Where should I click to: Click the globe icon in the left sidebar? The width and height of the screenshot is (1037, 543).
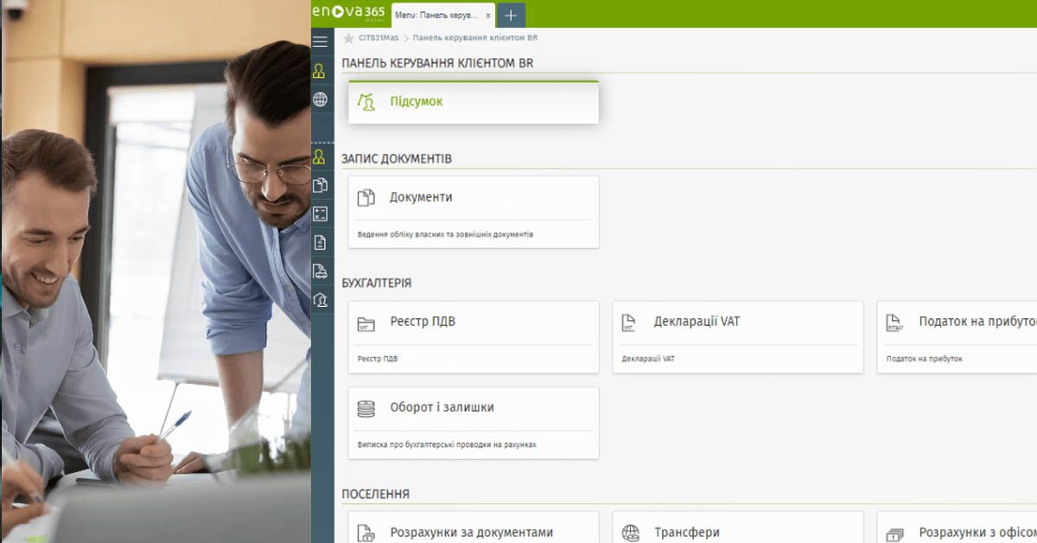point(321,99)
